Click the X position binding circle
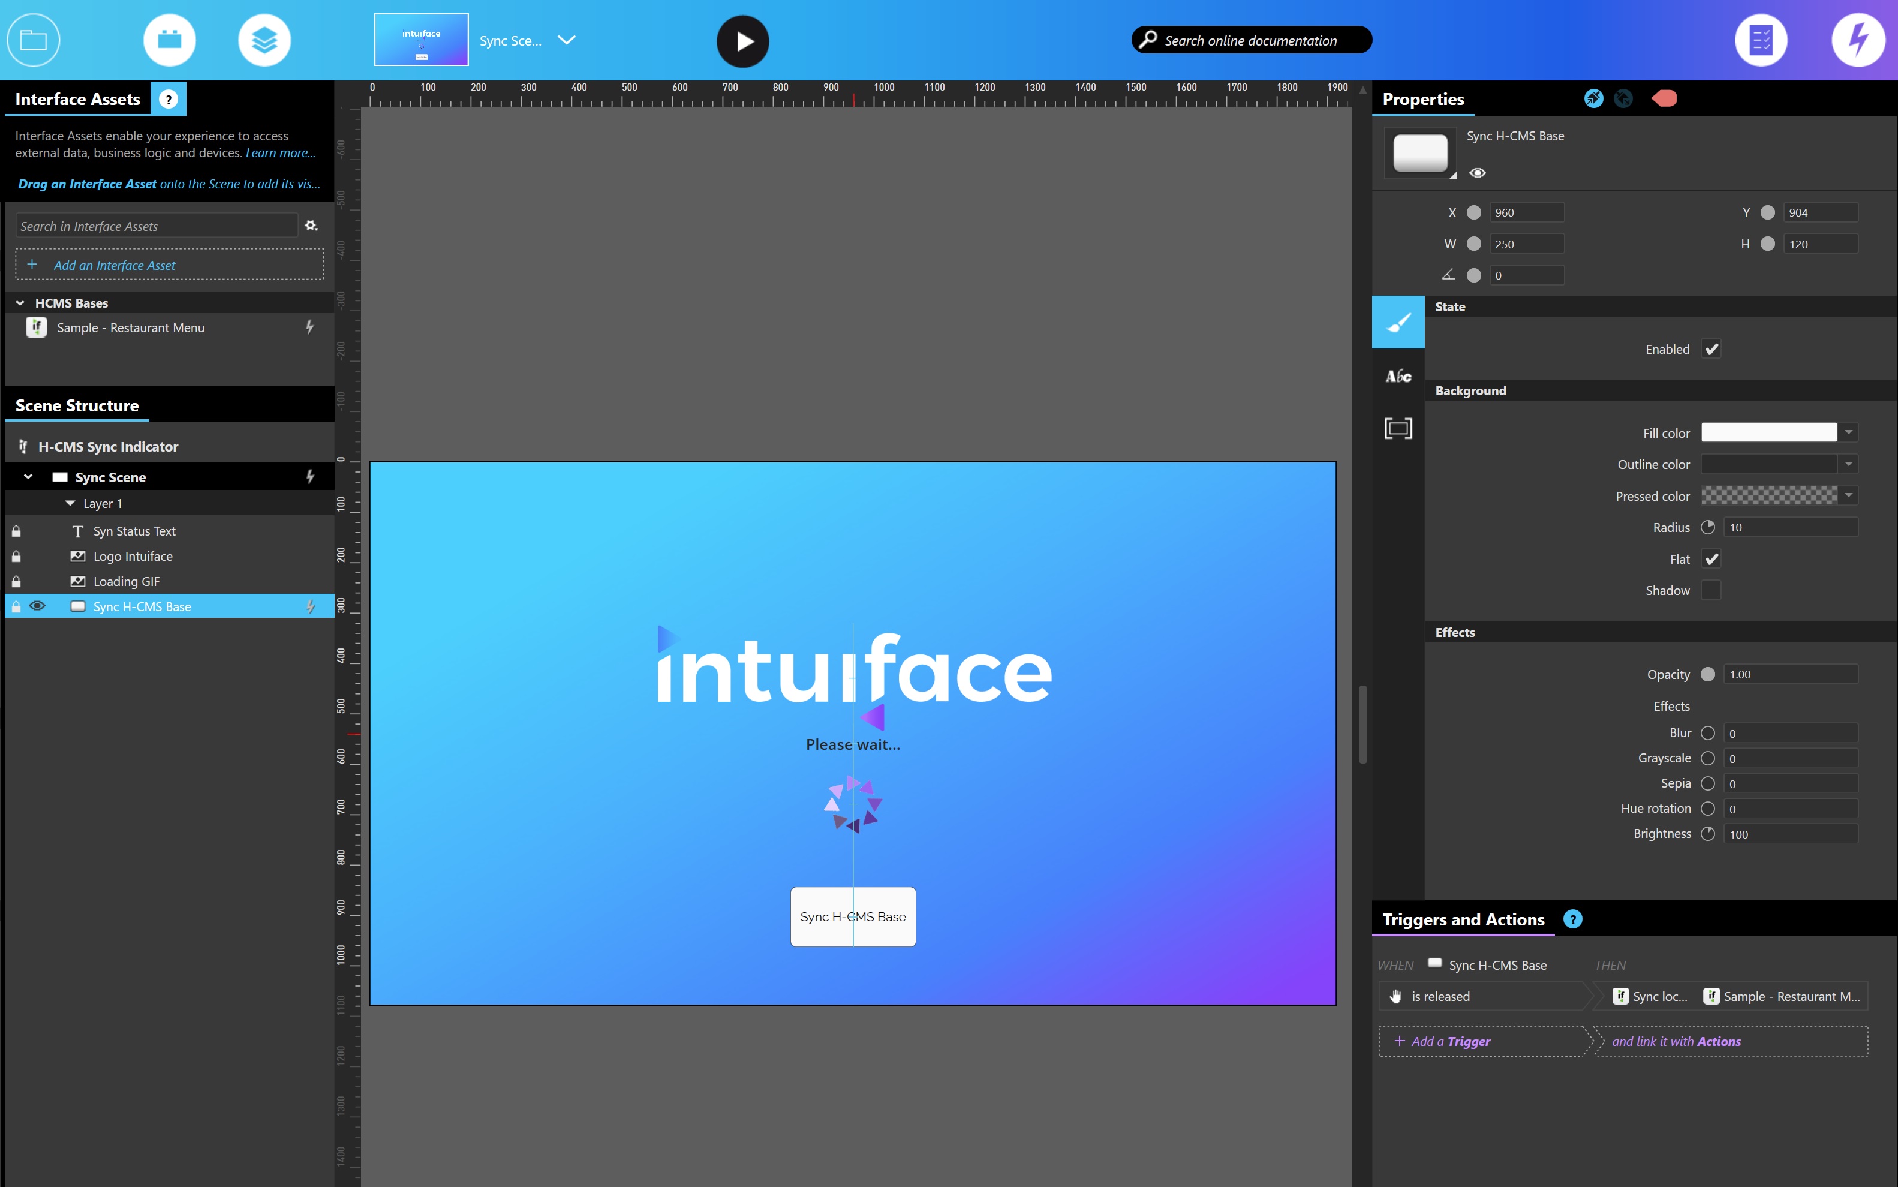 (x=1473, y=212)
